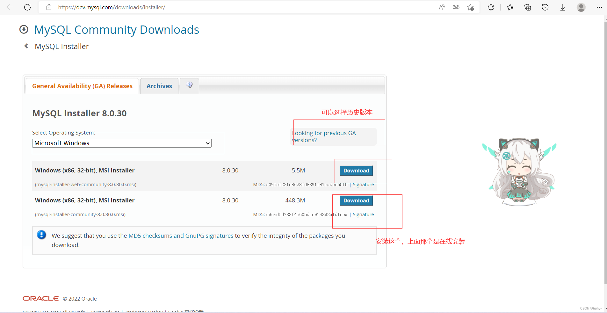Click the 448.3M file size text
Screen dimensions: 607x313
click(295, 200)
